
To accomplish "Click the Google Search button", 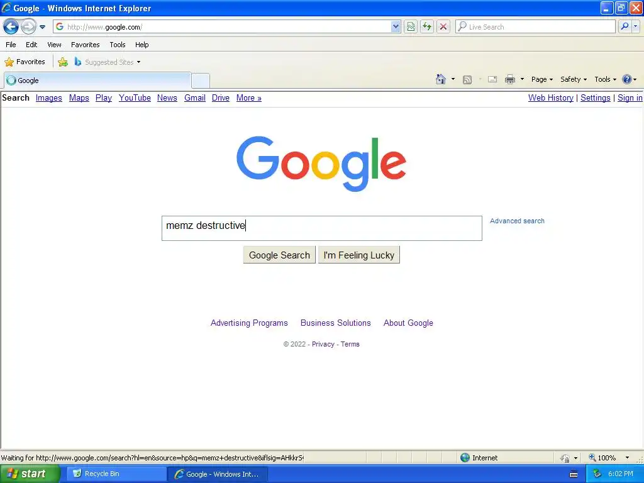I will [x=279, y=255].
